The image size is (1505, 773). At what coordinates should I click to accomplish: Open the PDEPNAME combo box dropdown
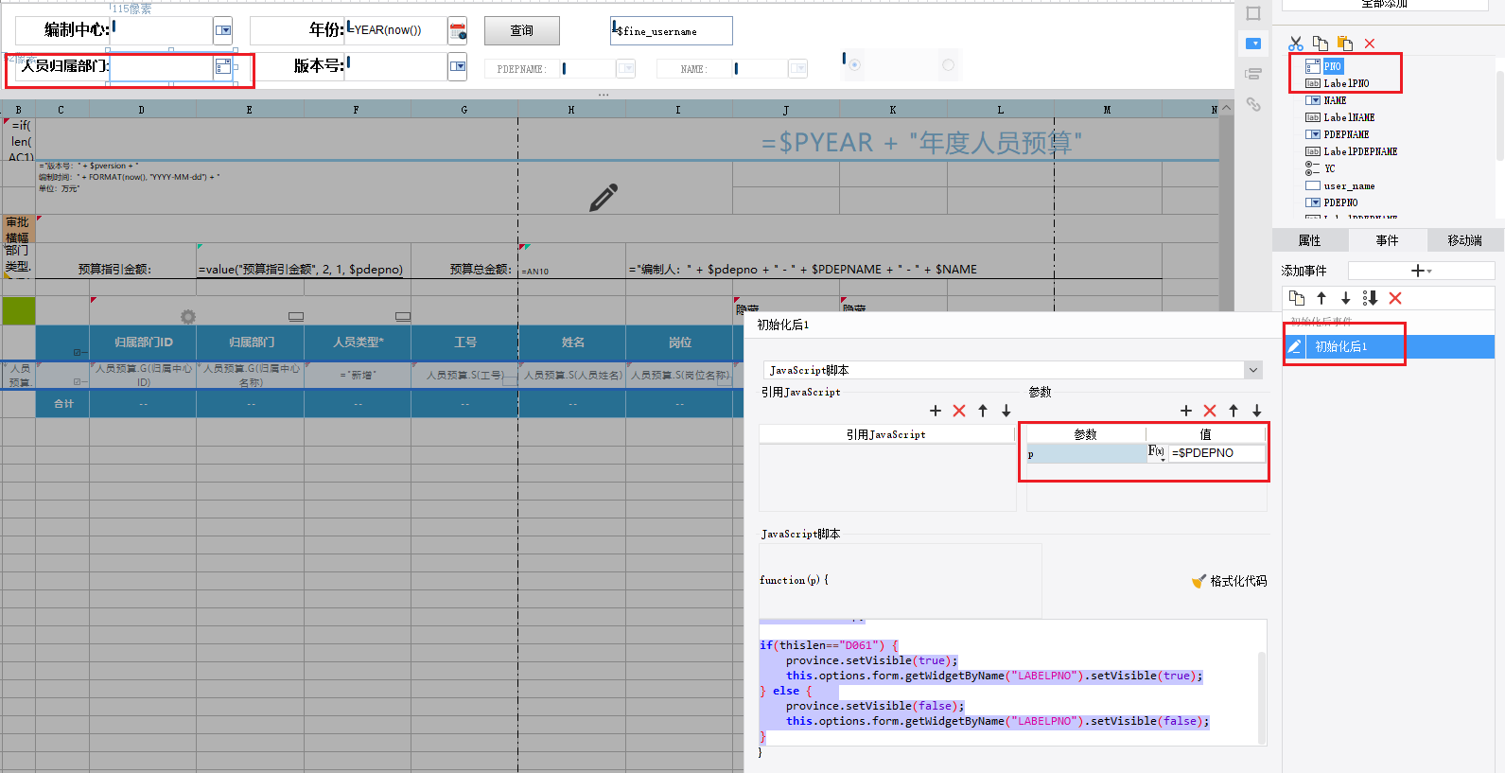point(626,68)
